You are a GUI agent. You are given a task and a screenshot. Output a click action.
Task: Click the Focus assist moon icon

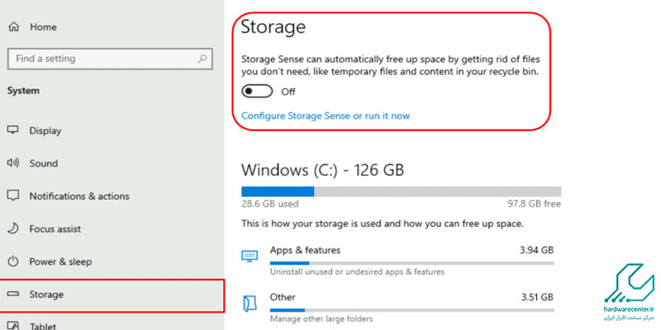tap(13, 229)
